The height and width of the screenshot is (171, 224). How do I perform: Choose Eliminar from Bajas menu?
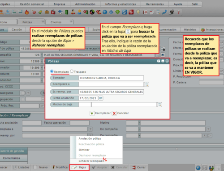point(84,150)
